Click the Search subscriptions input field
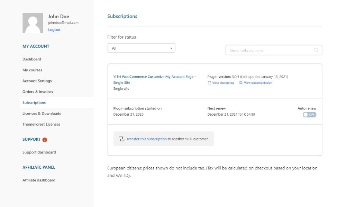Screen dimensions: 346x207 (274, 50)
